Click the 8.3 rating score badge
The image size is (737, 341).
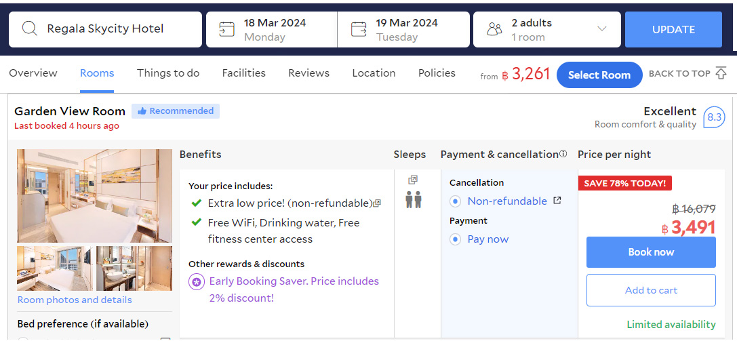pyautogui.click(x=714, y=117)
